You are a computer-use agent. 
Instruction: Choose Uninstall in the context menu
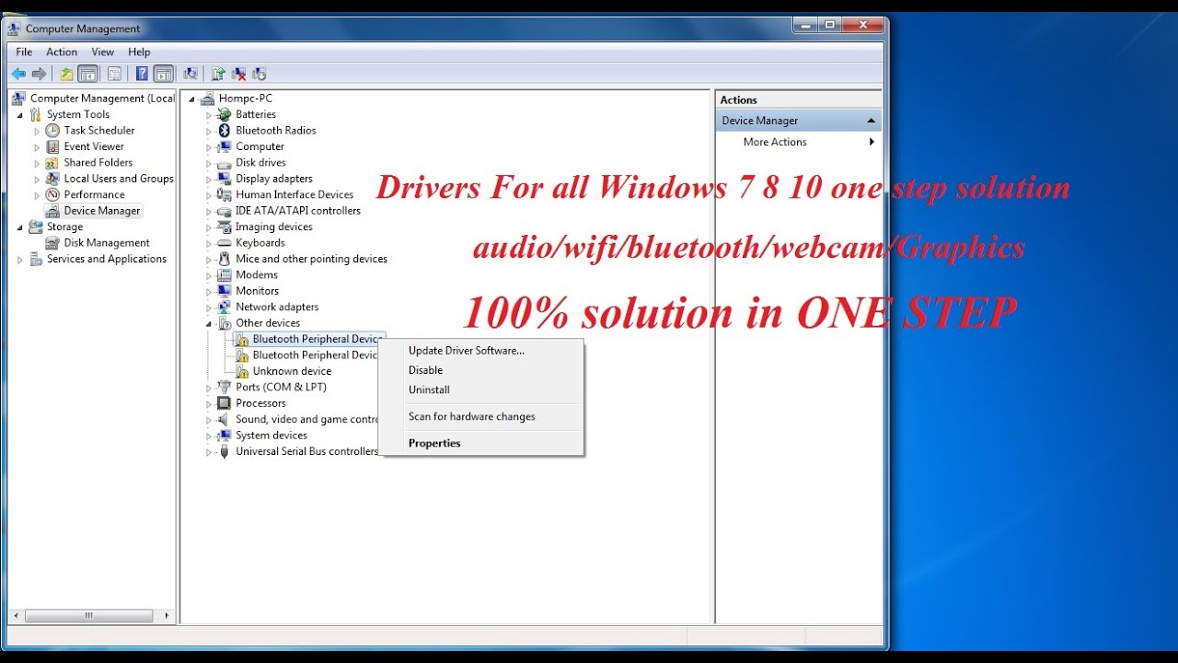coord(481,390)
